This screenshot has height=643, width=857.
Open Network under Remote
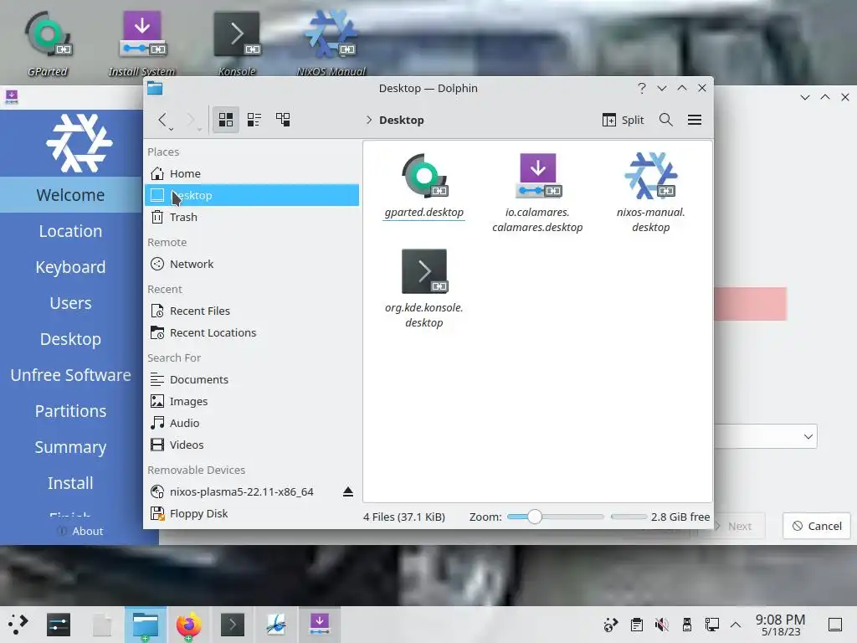tap(252, 264)
